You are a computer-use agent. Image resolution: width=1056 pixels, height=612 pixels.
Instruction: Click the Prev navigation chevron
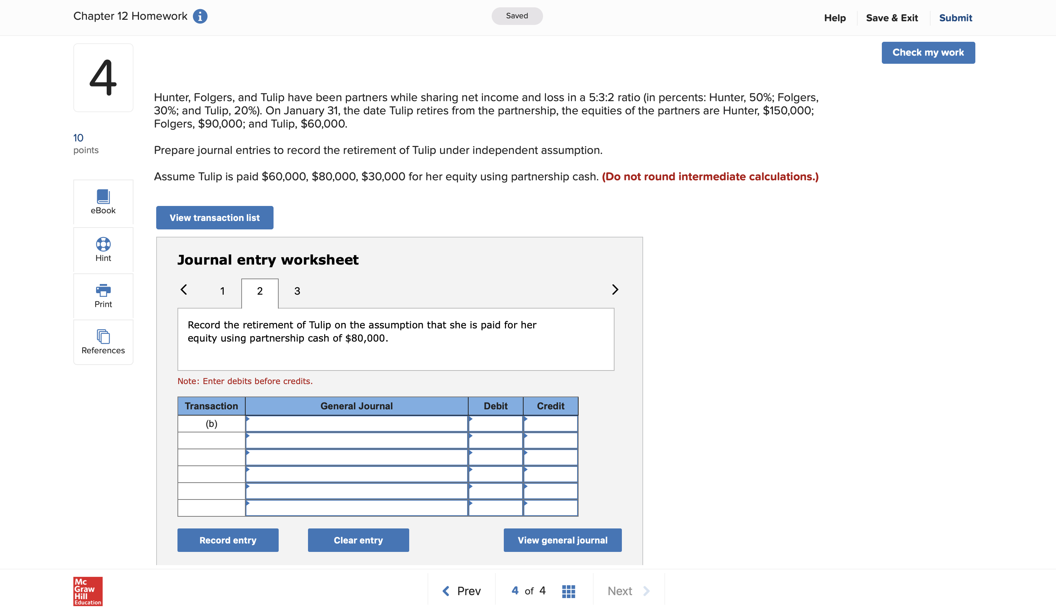(445, 591)
